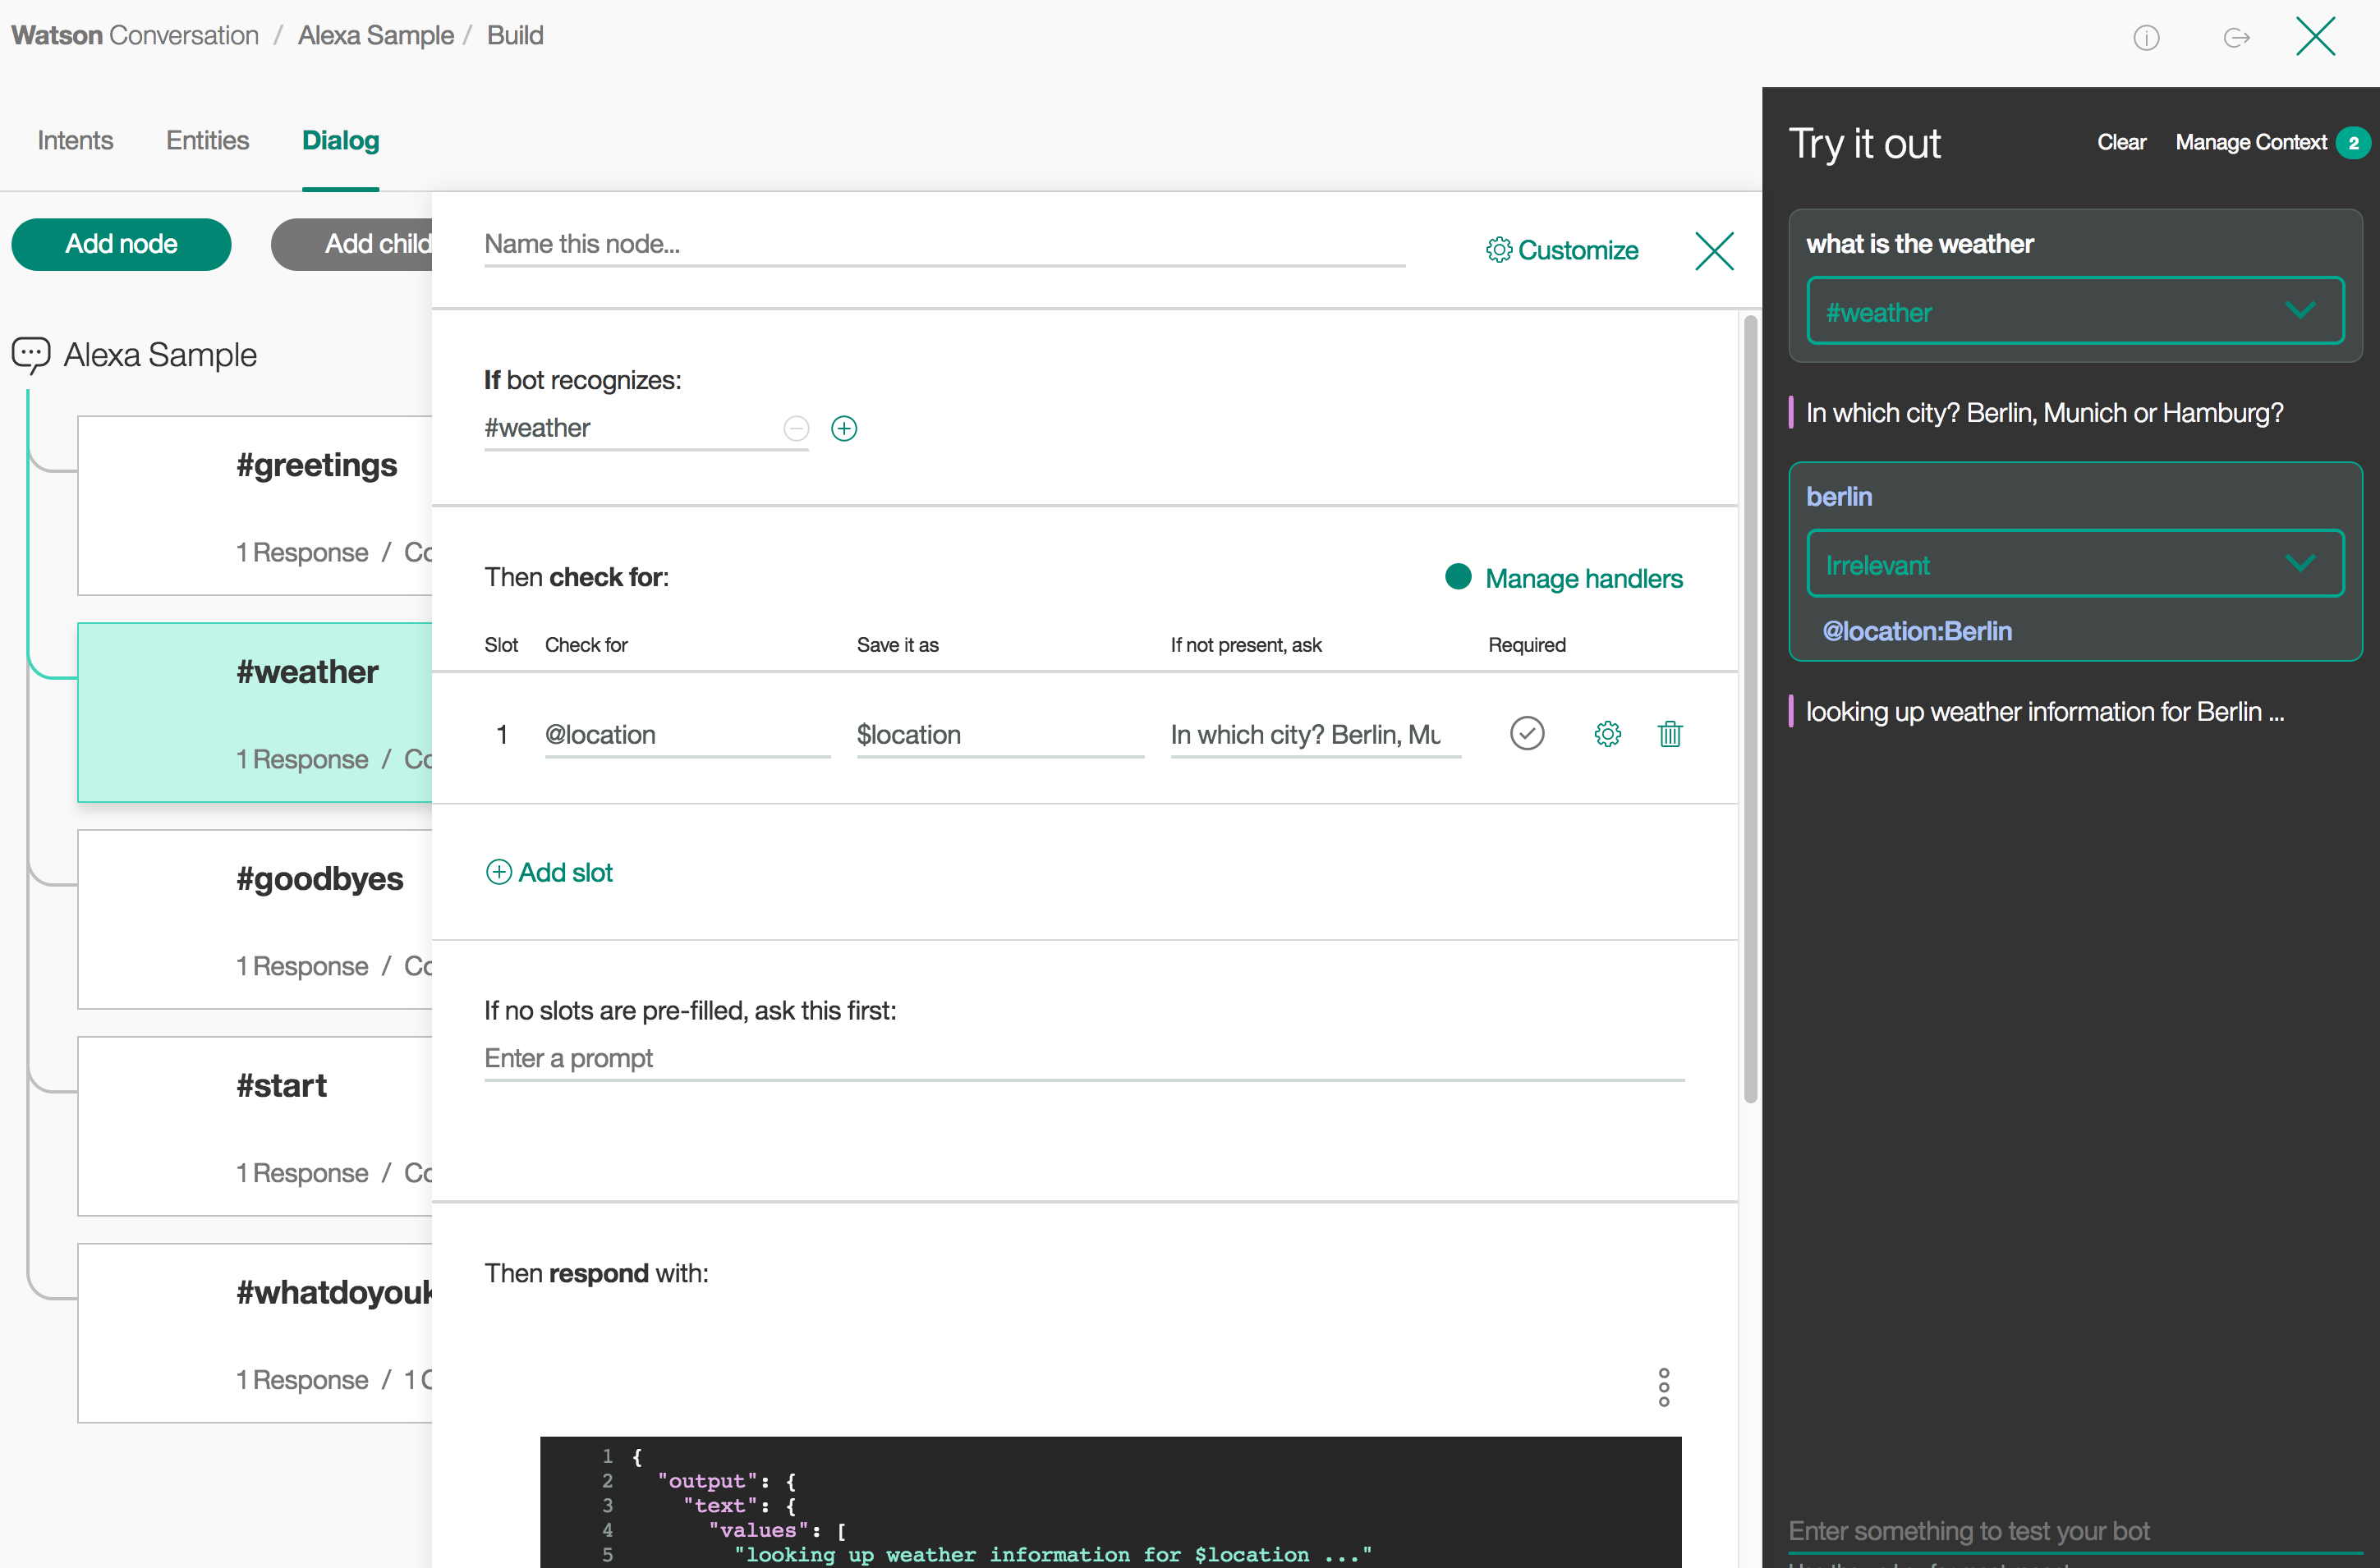Switch to the Intents tab
Viewport: 2380px width, 1568px height.
coord(75,141)
